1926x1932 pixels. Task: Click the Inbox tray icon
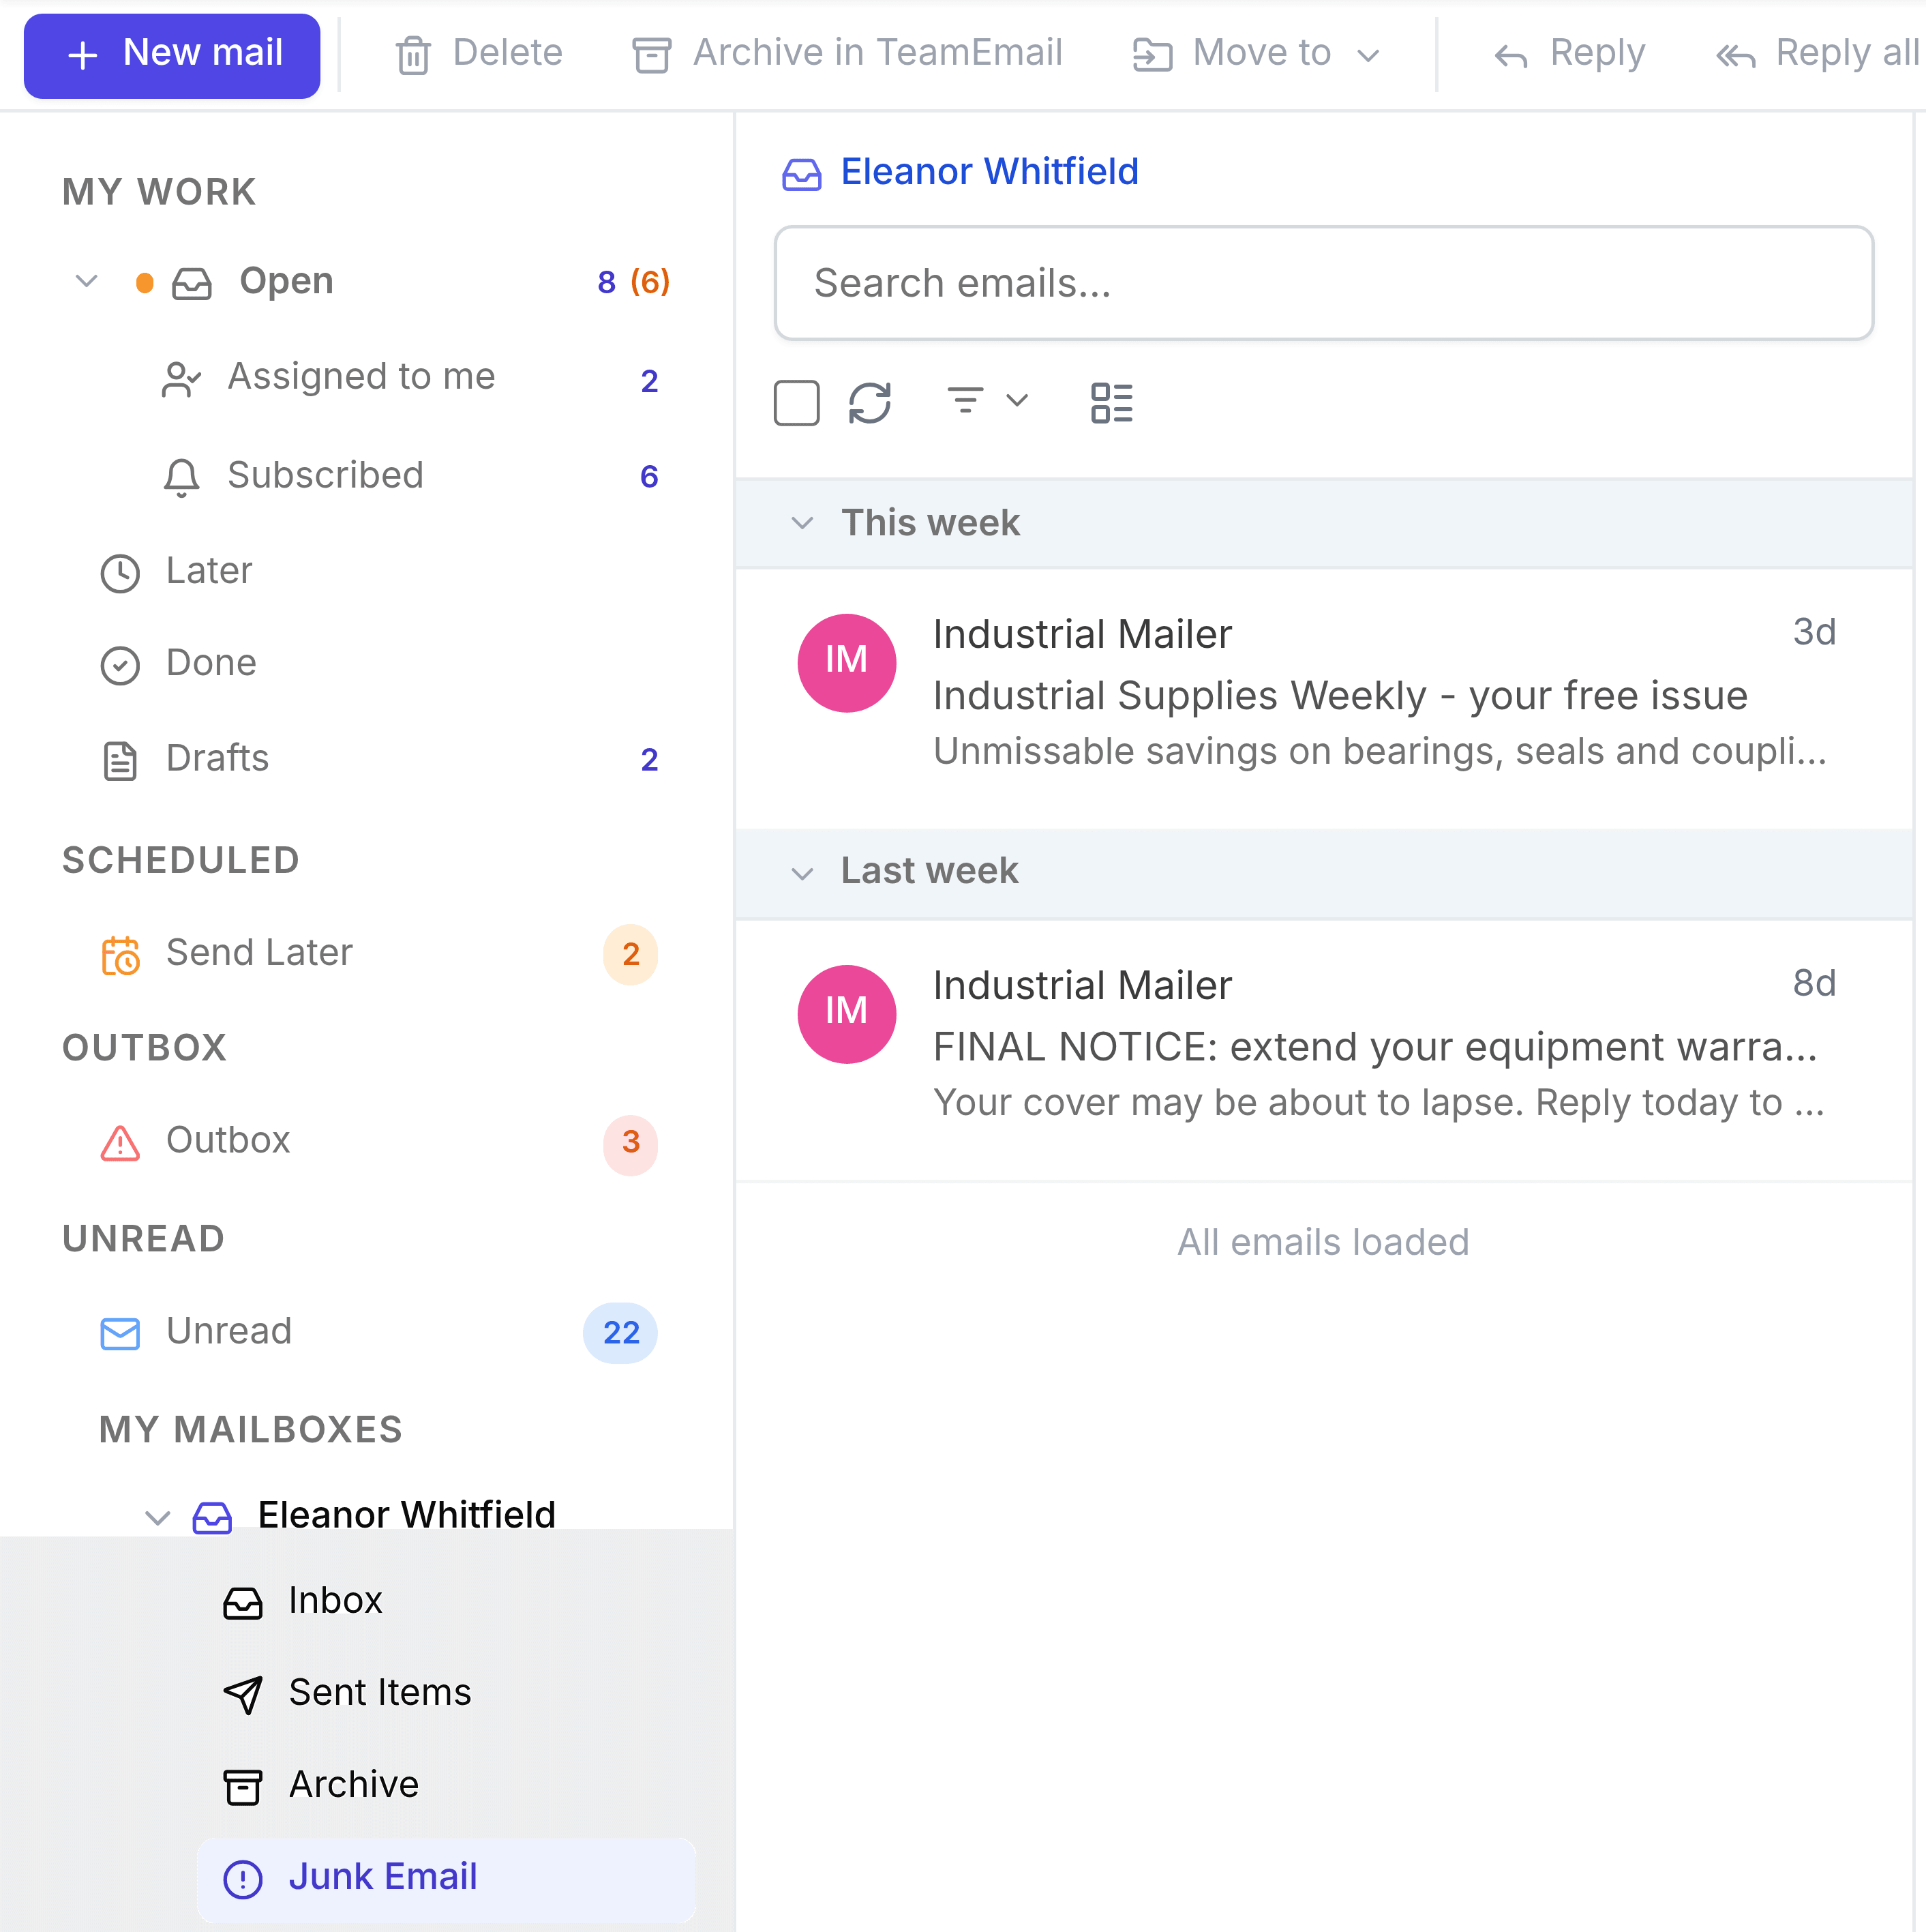pos(242,1603)
